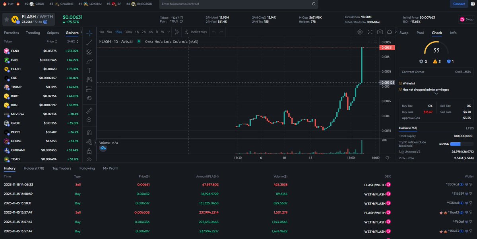Image resolution: width=477 pixels, height=239 pixels.
Task: Open the Holders(778) tab
Action: pyautogui.click(x=34, y=168)
